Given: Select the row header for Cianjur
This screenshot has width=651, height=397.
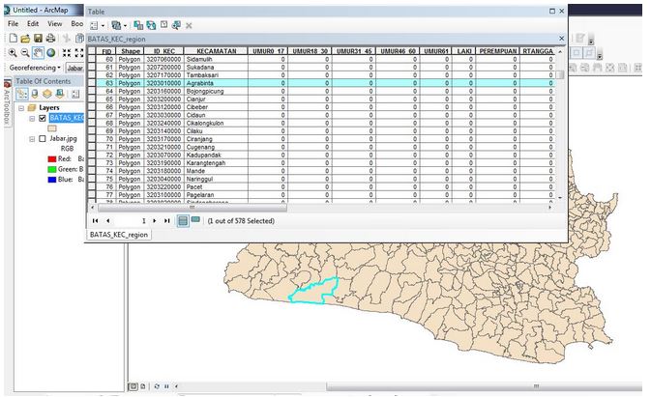Looking at the screenshot, I should (92, 99).
